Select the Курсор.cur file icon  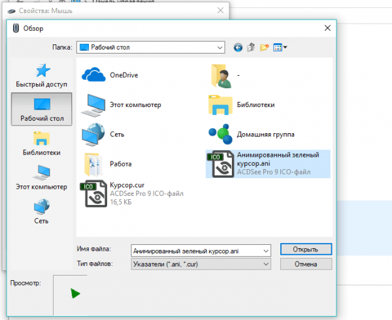[x=93, y=193]
